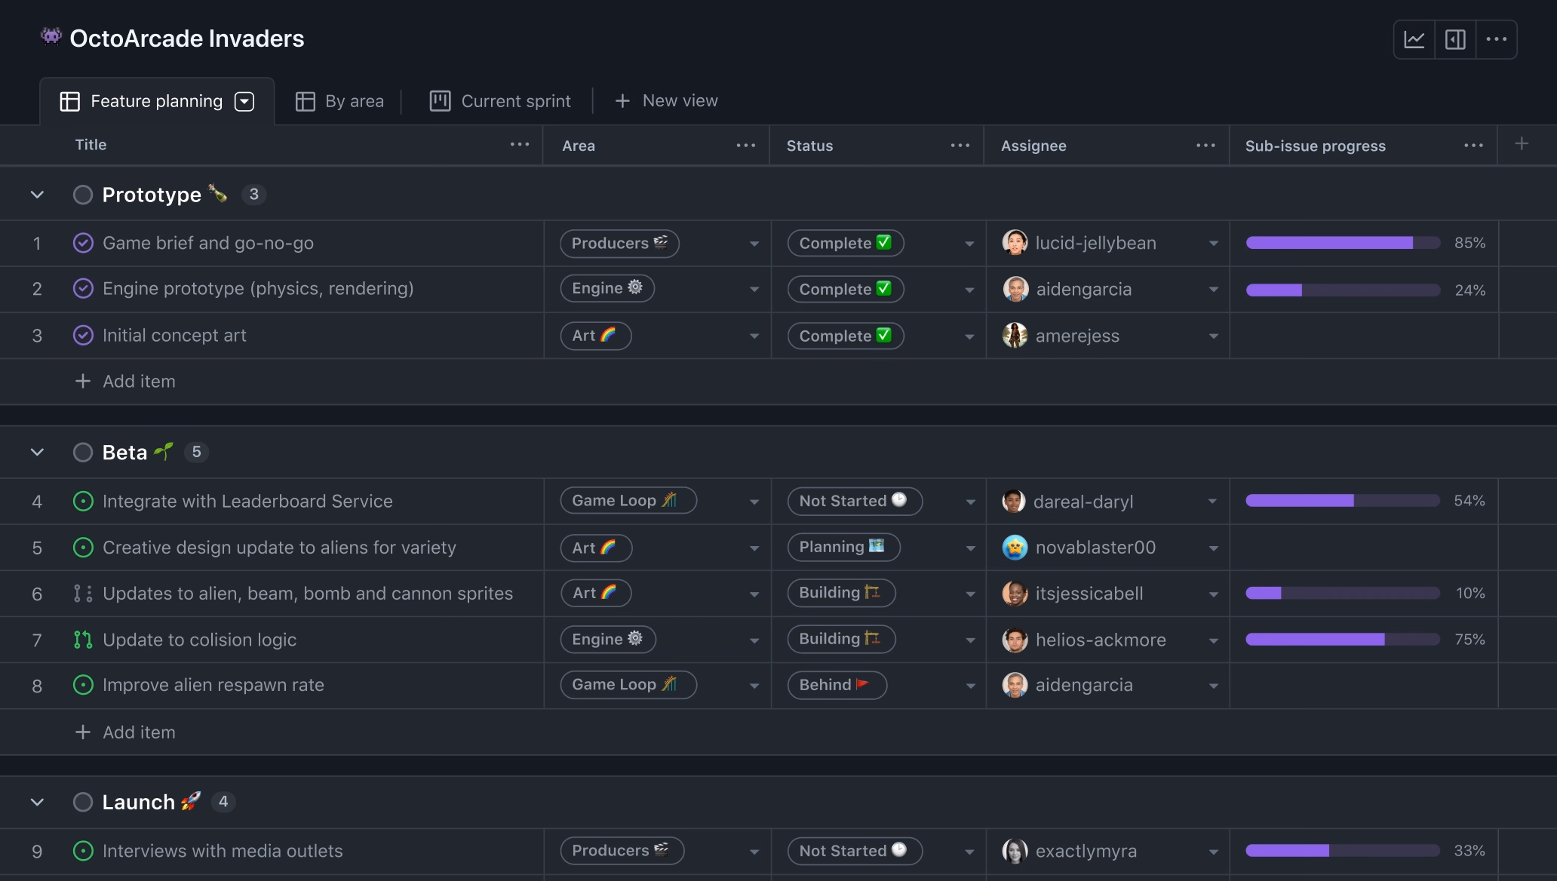Open the Assignee dropdown for novablaster00
This screenshot has height=881, width=1557.
[x=1212, y=548]
